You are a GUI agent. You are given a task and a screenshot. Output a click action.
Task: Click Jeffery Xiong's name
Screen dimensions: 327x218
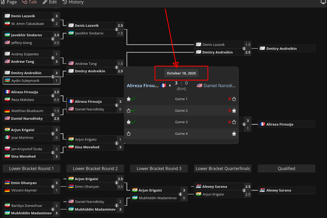pyautogui.click(x=22, y=43)
